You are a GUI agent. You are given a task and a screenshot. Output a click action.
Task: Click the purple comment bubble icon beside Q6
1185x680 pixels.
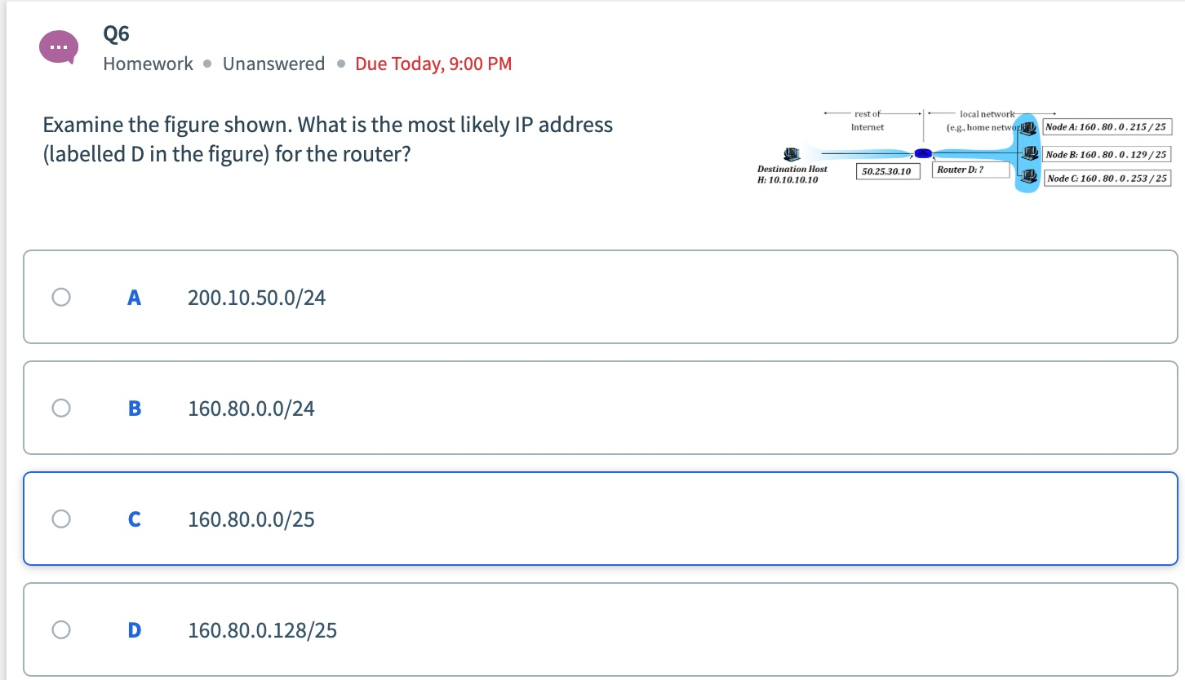[x=59, y=46]
